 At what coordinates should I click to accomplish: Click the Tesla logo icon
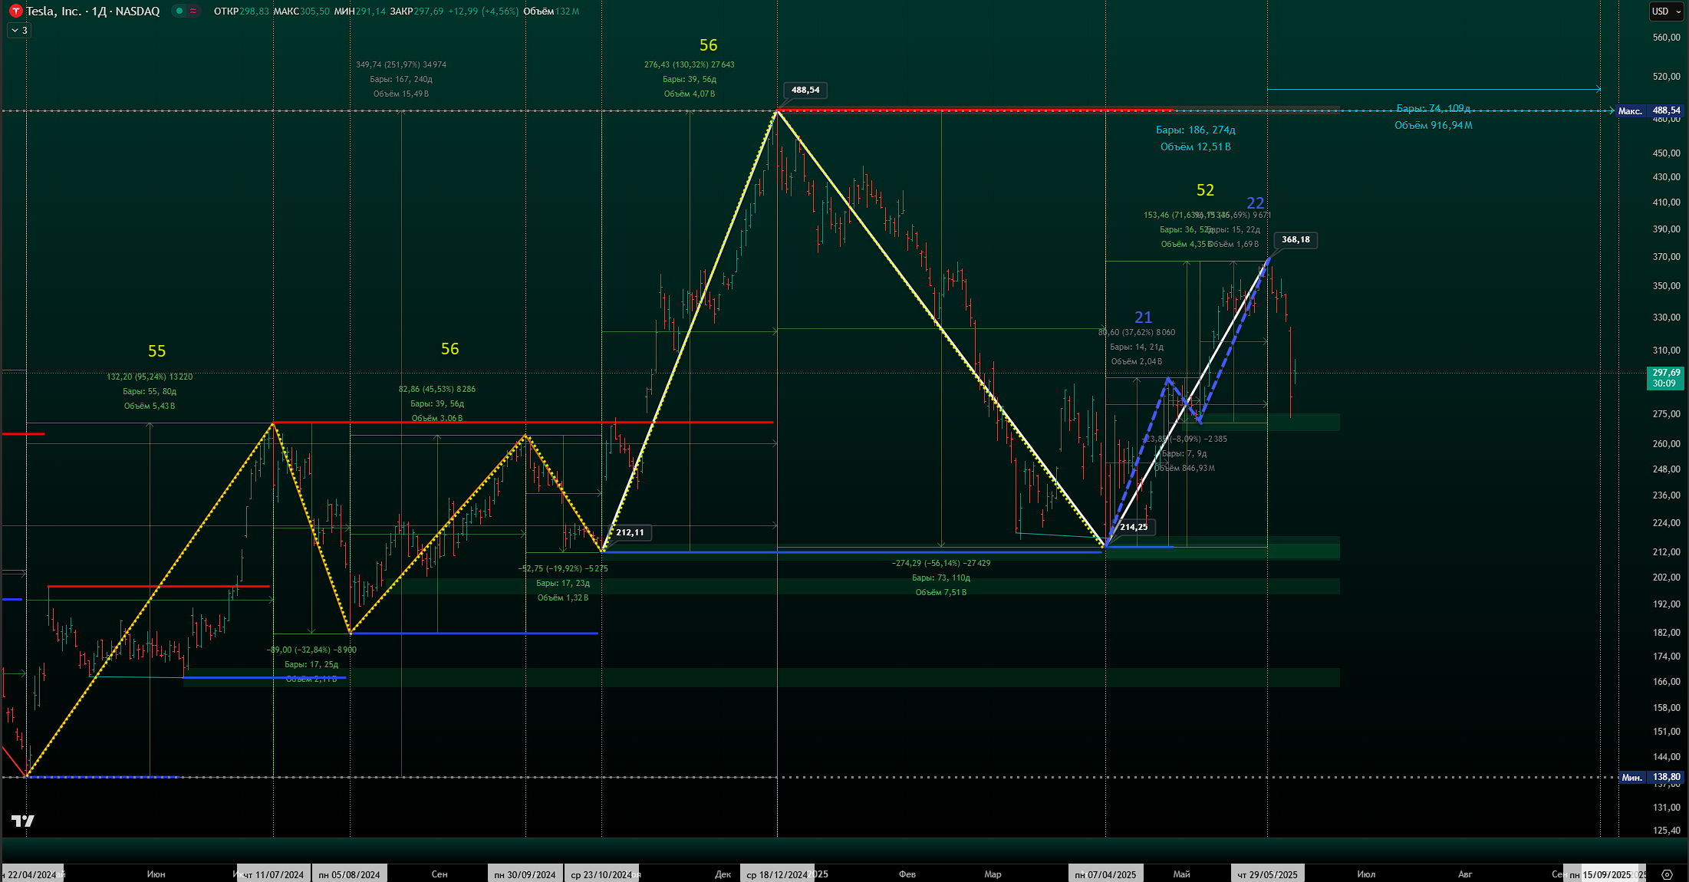(x=15, y=12)
